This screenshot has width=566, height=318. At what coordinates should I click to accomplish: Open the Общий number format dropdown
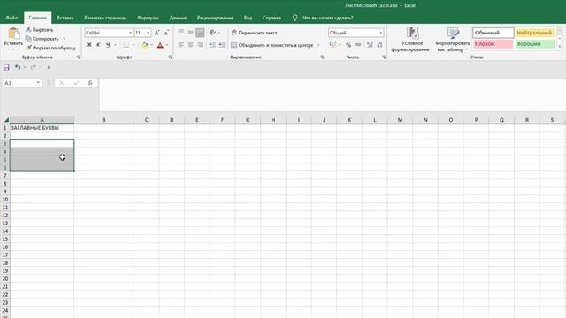381,33
